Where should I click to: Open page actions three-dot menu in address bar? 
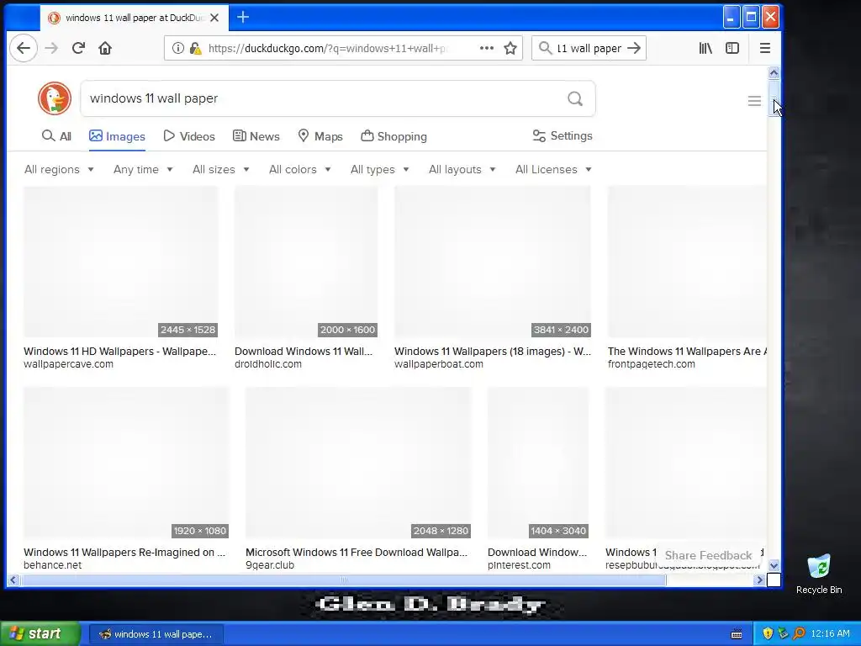tap(487, 48)
